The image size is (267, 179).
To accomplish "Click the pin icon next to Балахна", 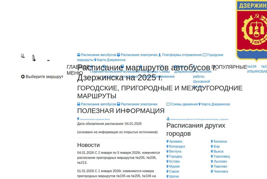I will (212, 141).
